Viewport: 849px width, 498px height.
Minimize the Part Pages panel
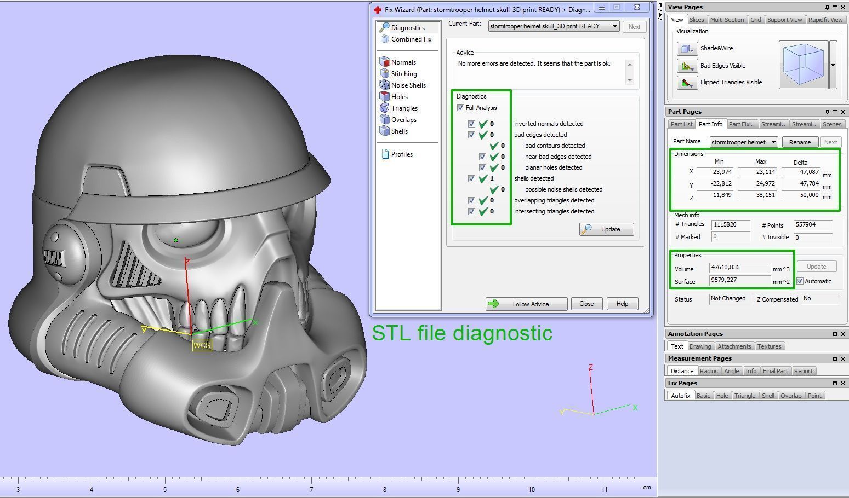click(x=835, y=112)
